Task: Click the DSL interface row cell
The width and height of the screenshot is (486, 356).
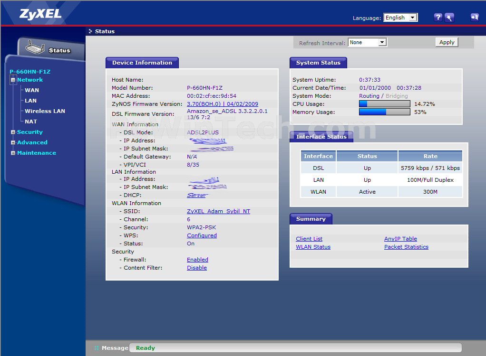Action: [x=318, y=168]
